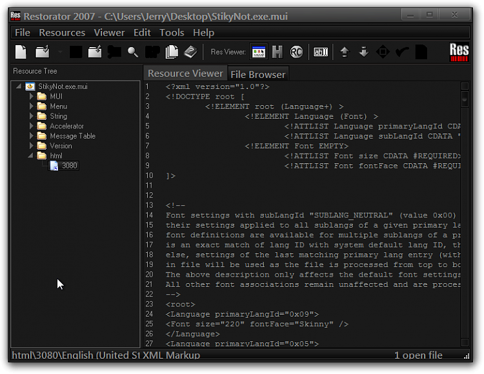Viewport: 484px width, 374px height.
Task: Click the code viewer vertical scrollbar thumb
Action: click(x=465, y=99)
